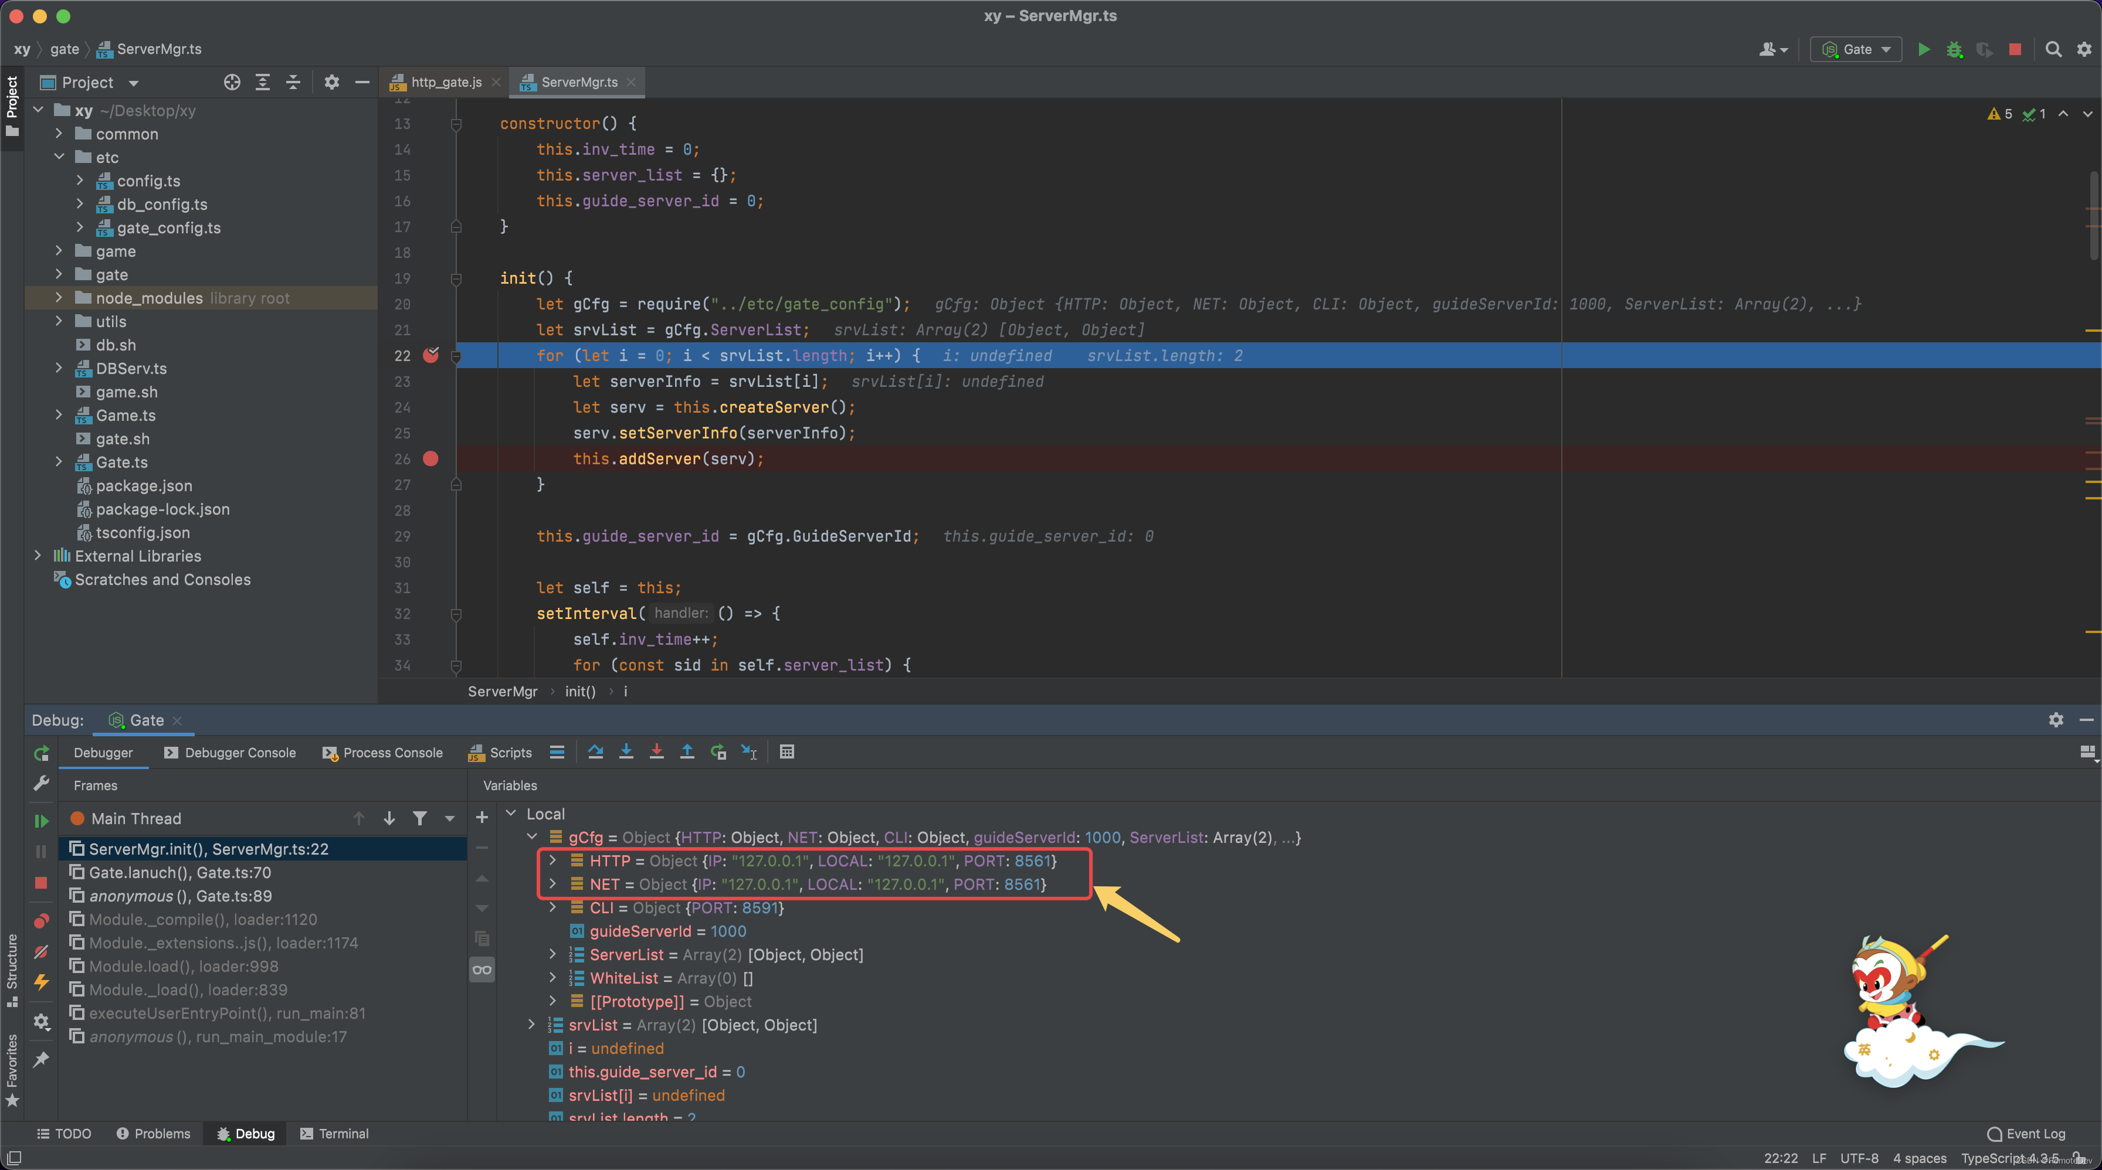This screenshot has height=1170, width=2102.
Task: Open Project panel options gear
Action: tap(331, 82)
